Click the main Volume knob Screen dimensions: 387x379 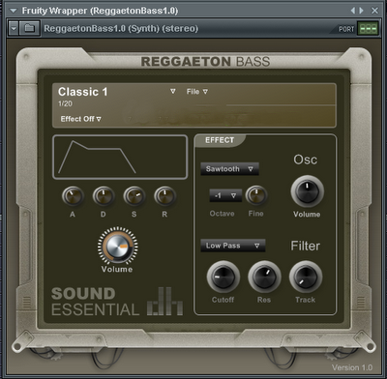(118, 246)
